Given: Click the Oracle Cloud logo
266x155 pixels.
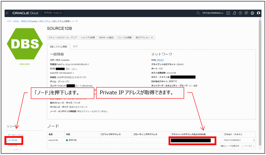Looking at the screenshot, I should (x=25, y=13).
